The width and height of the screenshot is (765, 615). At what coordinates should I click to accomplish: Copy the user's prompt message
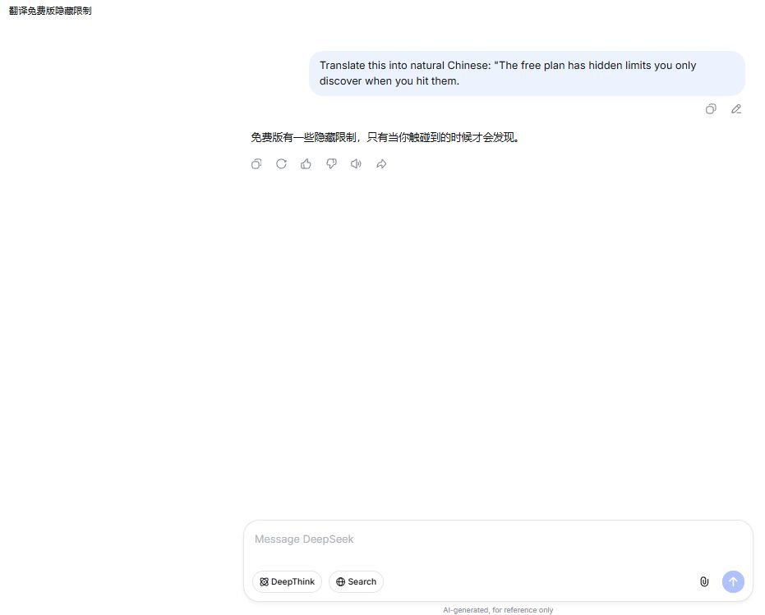(x=711, y=108)
